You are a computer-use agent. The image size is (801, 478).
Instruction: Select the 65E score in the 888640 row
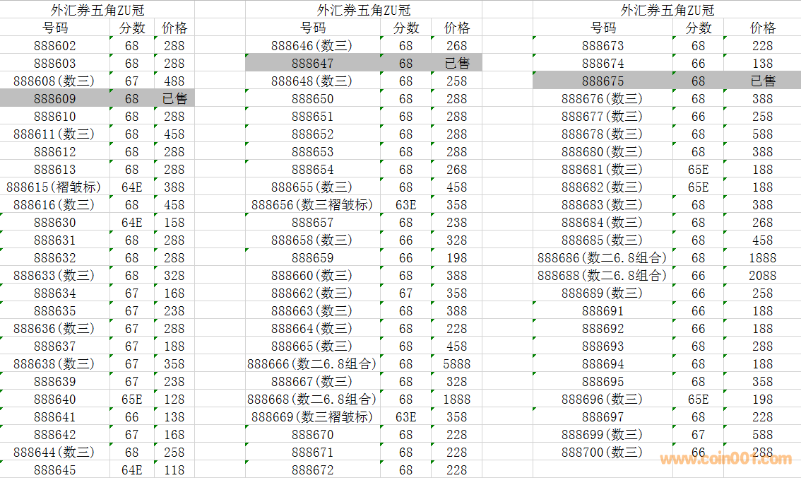[x=131, y=400]
